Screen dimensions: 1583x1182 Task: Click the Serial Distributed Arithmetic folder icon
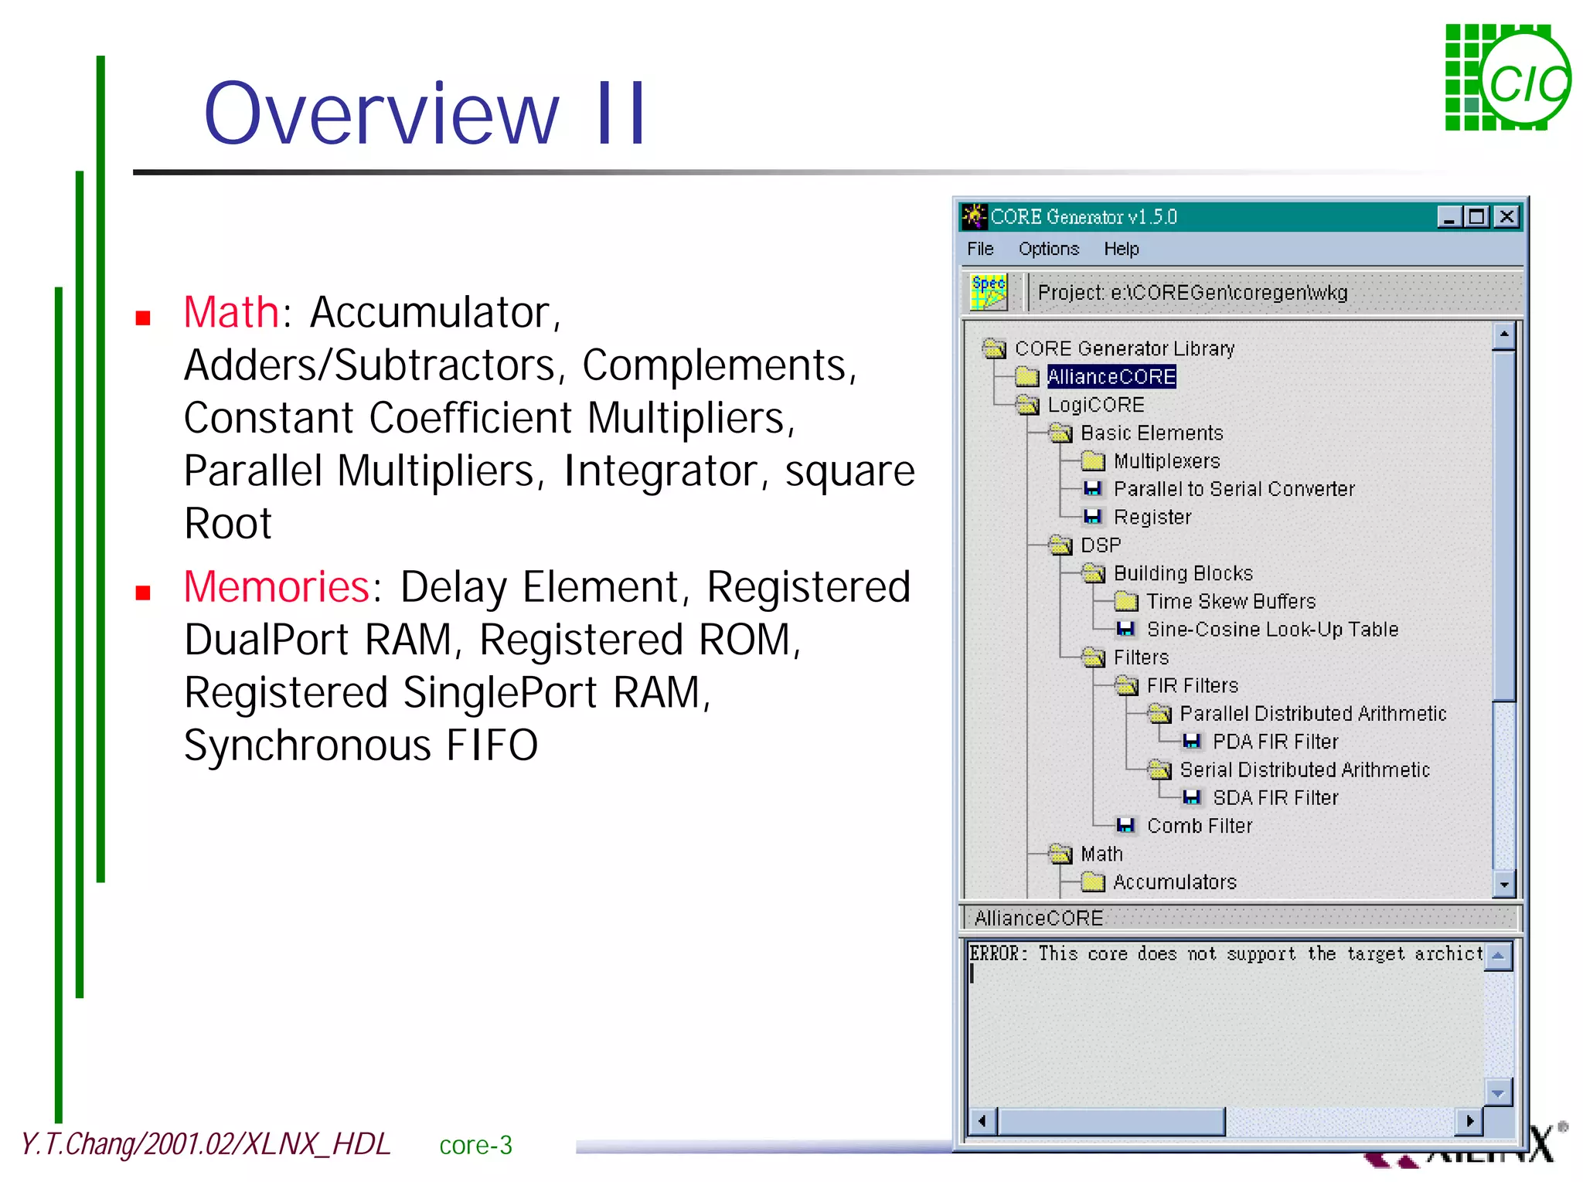tap(1159, 769)
